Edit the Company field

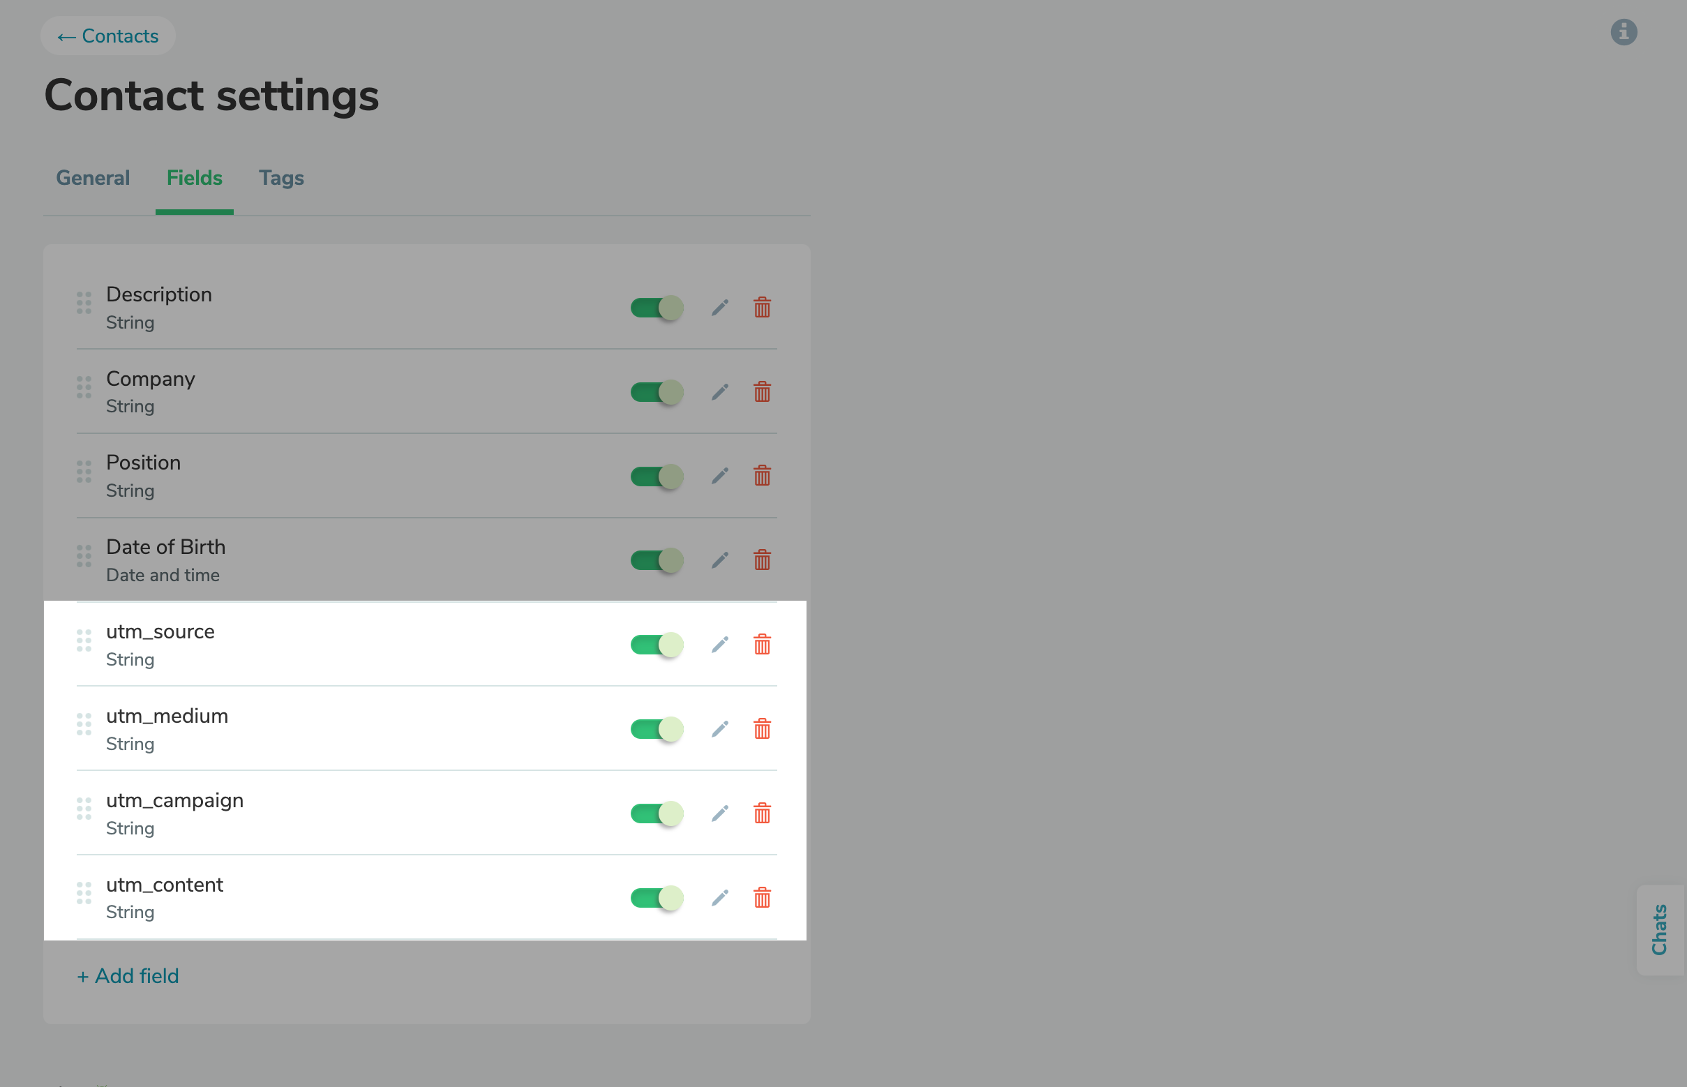(720, 391)
